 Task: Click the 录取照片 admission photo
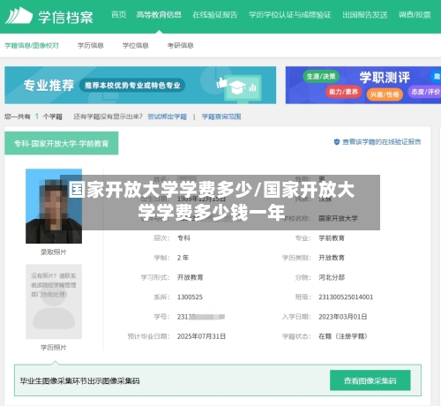(x=54, y=206)
